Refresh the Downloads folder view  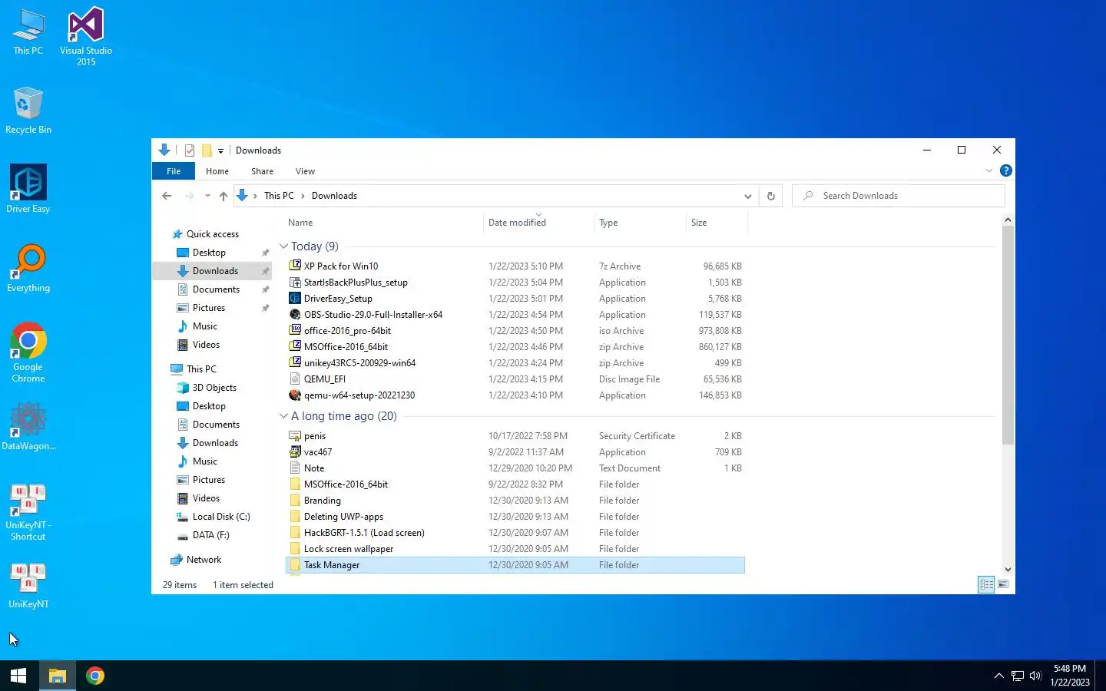(771, 196)
